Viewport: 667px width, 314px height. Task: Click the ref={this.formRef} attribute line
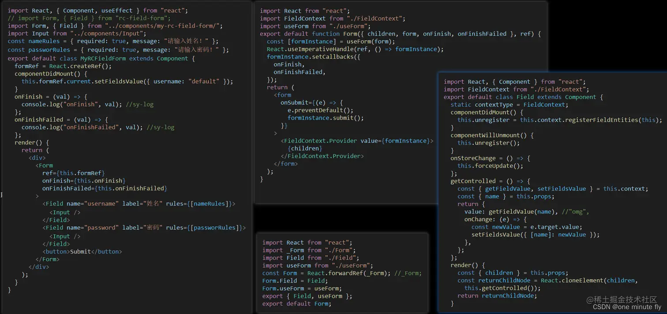[74, 173]
